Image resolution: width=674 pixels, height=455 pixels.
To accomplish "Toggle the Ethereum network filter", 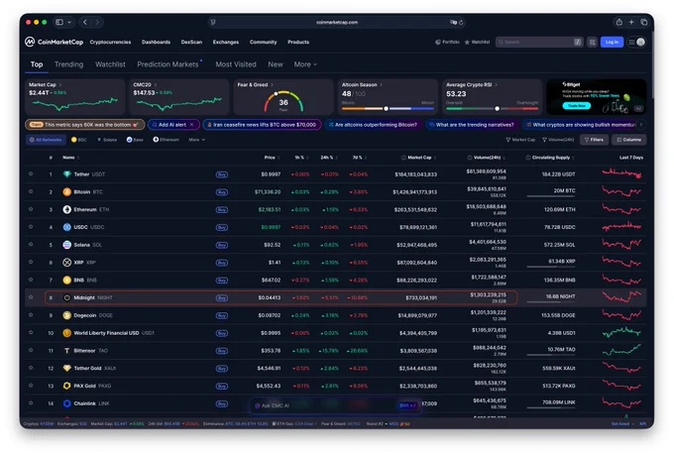I will pyautogui.click(x=167, y=140).
